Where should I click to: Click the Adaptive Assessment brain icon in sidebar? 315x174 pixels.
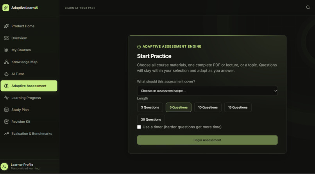[x=6, y=86]
